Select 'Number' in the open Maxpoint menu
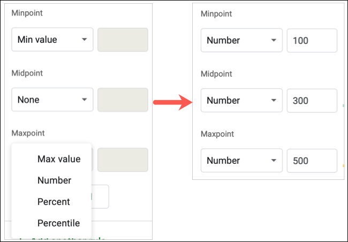Image resolution: width=348 pixels, height=242 pixels. pos(54,180)
